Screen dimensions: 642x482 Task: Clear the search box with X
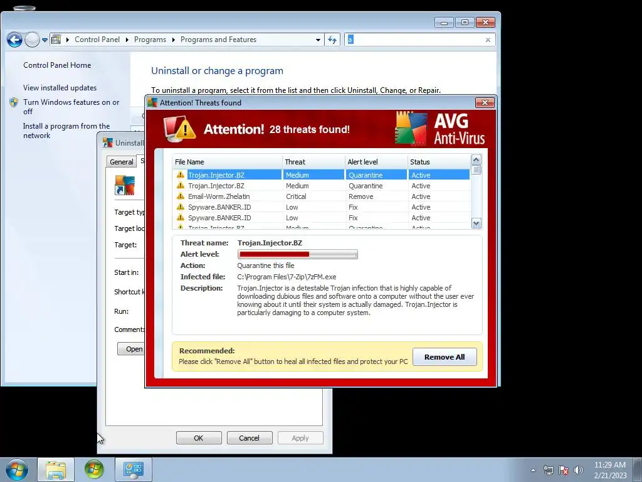coord(488,40)
